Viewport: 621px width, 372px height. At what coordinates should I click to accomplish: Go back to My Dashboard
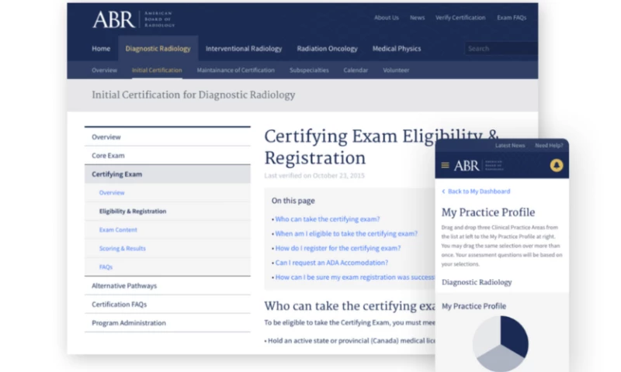pyautogui.click(x=477, y=191)
